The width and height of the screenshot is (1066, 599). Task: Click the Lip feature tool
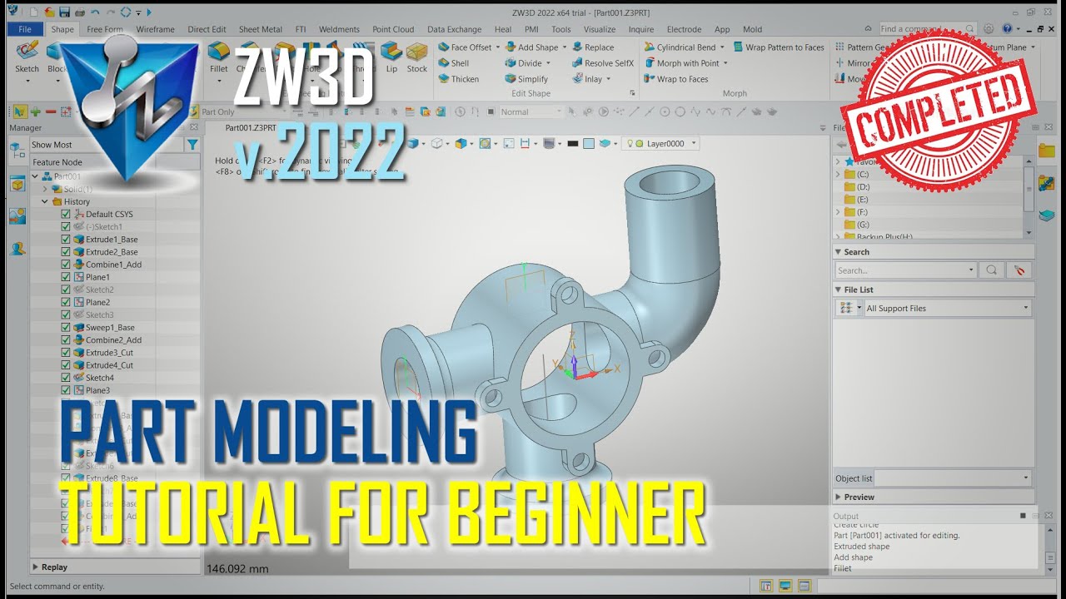click(x=391, y=57)
